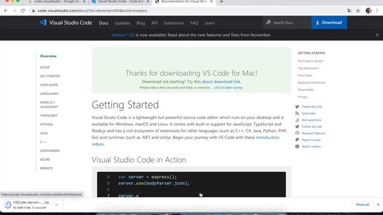
Task: Click Twitter icon next to Tweet this link
Action: (x=297, y=107)
